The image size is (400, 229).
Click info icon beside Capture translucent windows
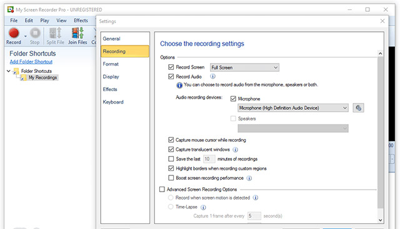pyautogui.click(x=235, y=150)
